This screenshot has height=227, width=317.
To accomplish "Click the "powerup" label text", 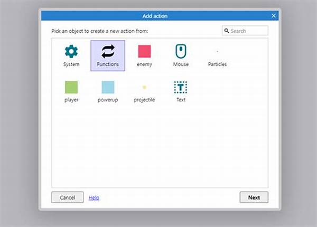I will click(x=108, y=100).
